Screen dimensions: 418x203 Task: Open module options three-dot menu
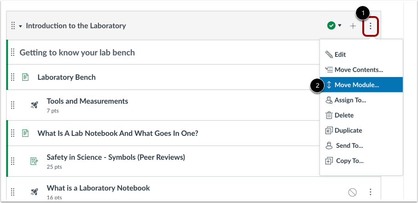(371, 26)
